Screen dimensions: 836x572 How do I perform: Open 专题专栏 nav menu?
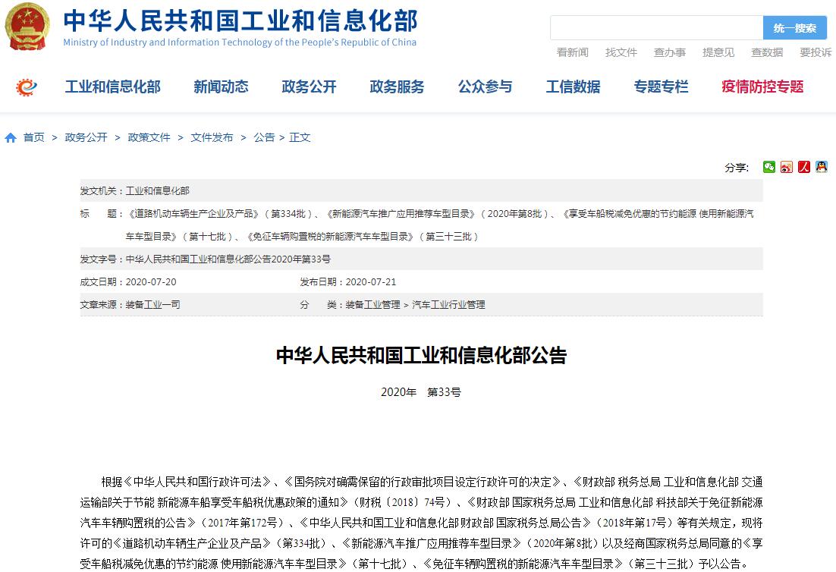click(x=661, y=87)
